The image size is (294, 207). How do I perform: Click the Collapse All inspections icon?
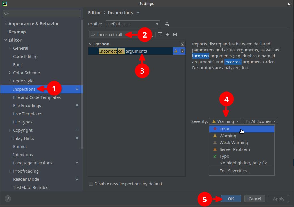168,34
